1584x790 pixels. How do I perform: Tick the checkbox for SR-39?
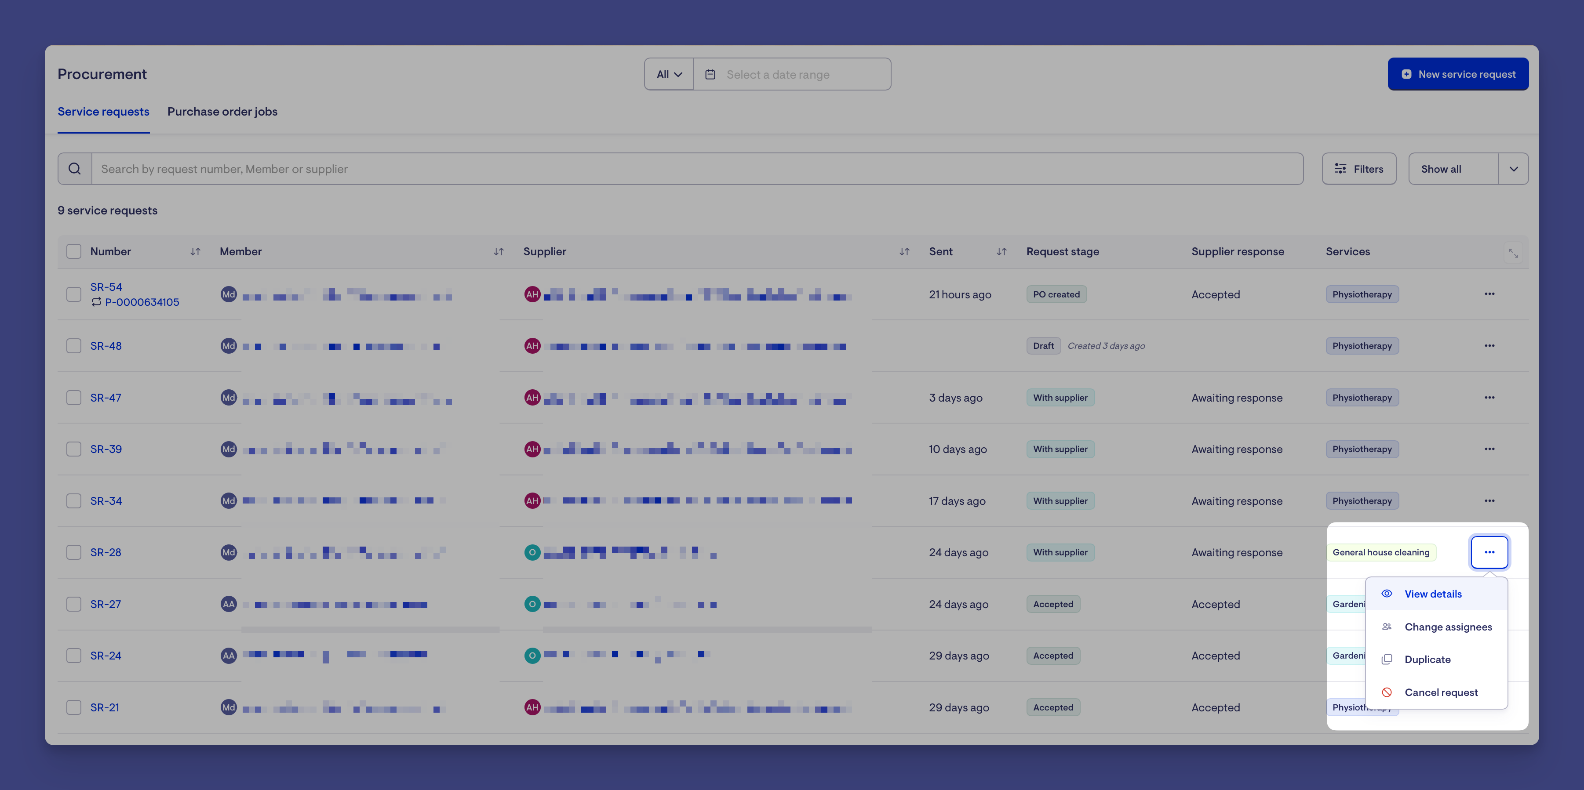pos(74,449)
